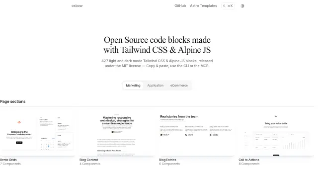Open the Bento Grids preview thumbnail
This screenshot has width=318, height=179.
pos(37,133)
